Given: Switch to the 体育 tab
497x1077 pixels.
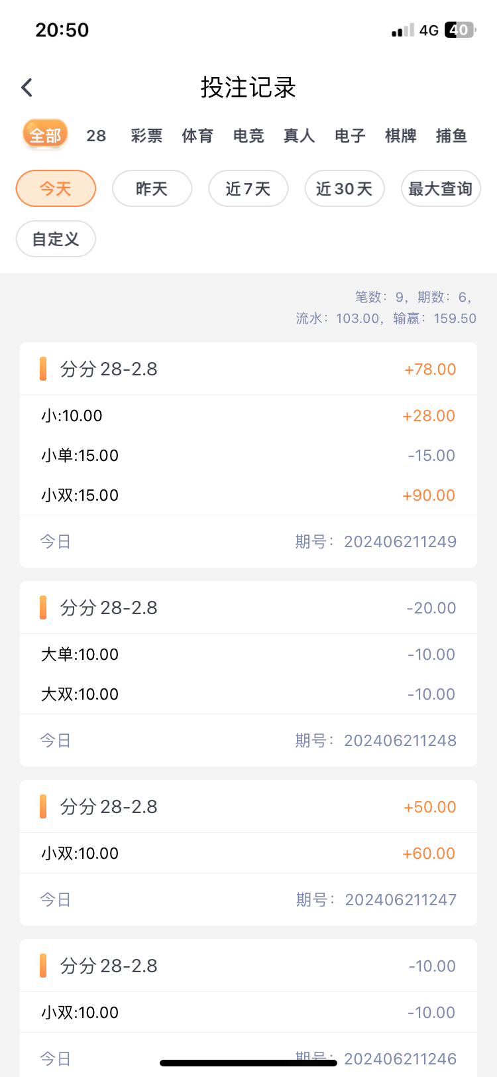Looking at the screenshot, I should 197,136.
